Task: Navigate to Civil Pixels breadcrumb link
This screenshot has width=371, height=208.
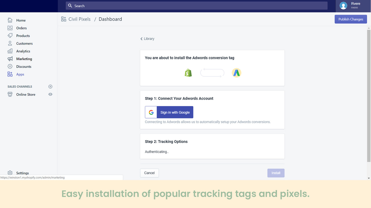Action: (79, 19)
